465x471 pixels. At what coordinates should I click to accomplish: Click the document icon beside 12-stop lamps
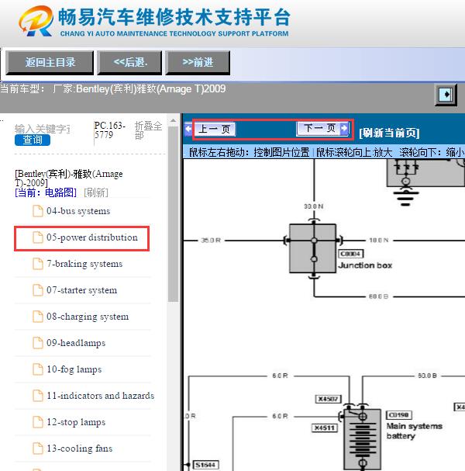coord(38,422)
